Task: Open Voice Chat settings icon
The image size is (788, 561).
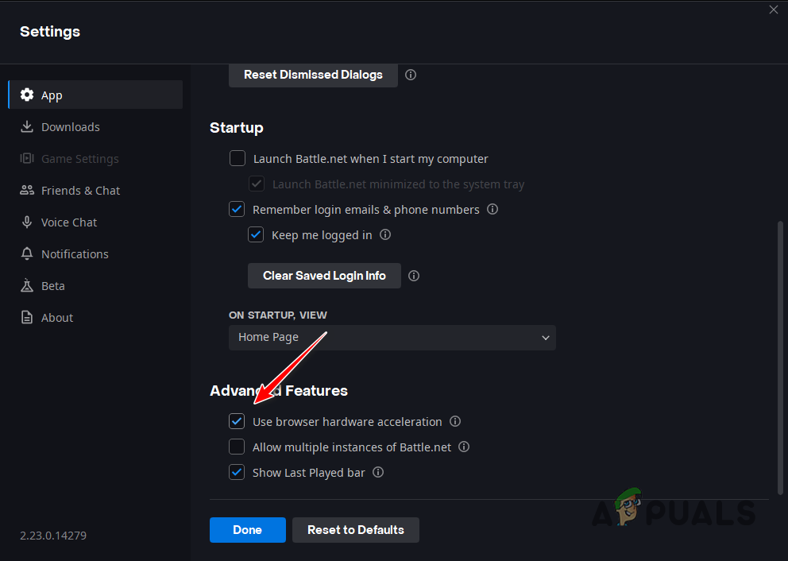Action: pyautogui.click(x=26, y=222)
